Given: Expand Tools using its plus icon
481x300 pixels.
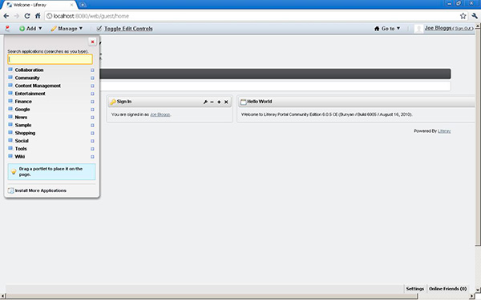Looking at the screenshot, I should point(92,149).
